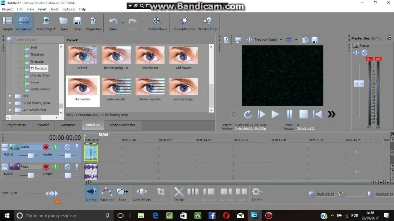Open the Options menu
The height and width of the screenshot is (221, 394).
click(x=69, y=9)
